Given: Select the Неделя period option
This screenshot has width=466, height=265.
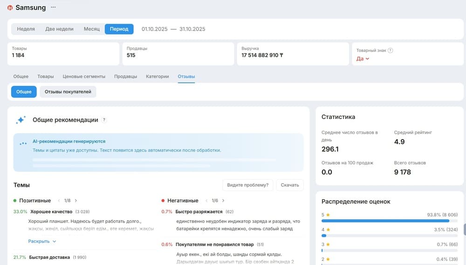Looking at the screenshot, I should tap(26, 29).
